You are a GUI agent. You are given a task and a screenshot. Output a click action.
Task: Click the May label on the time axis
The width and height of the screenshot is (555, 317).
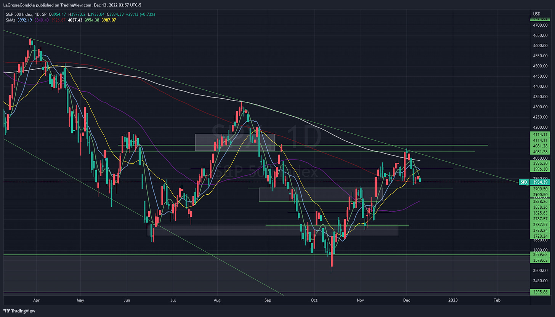pos(80,300)
